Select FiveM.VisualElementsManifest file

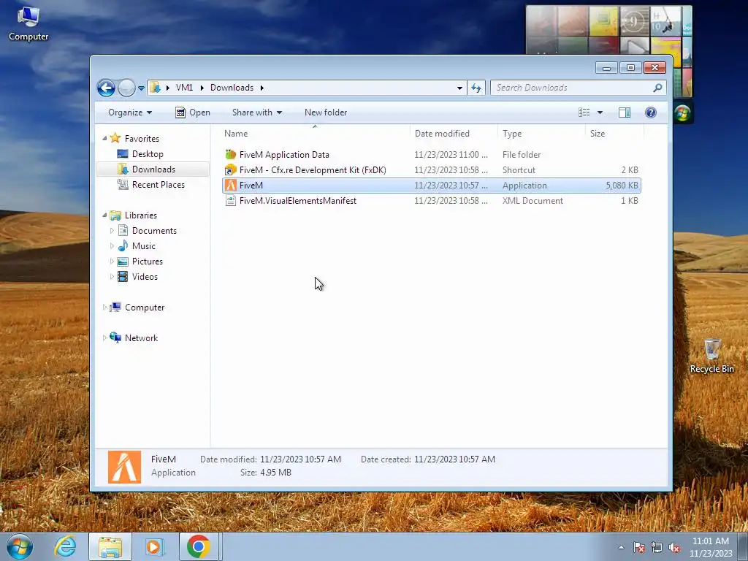pos(298,201)
